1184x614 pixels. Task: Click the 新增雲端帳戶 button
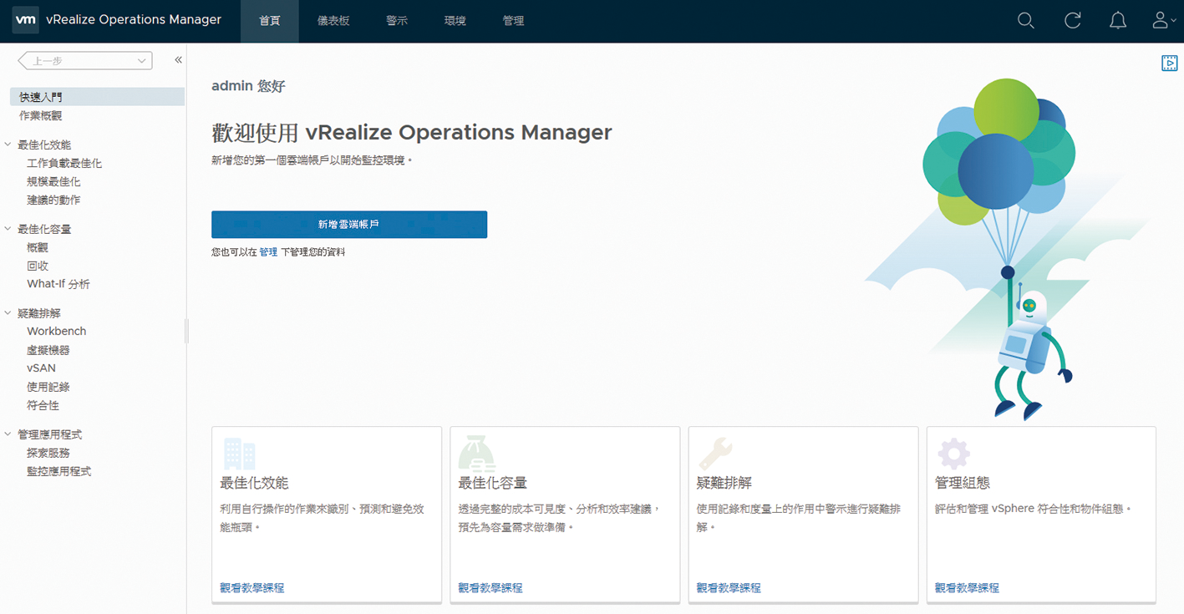(349, 225)
